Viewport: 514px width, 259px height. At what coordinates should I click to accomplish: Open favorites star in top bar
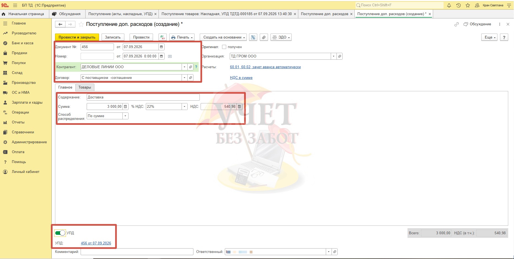coord(468,5)
